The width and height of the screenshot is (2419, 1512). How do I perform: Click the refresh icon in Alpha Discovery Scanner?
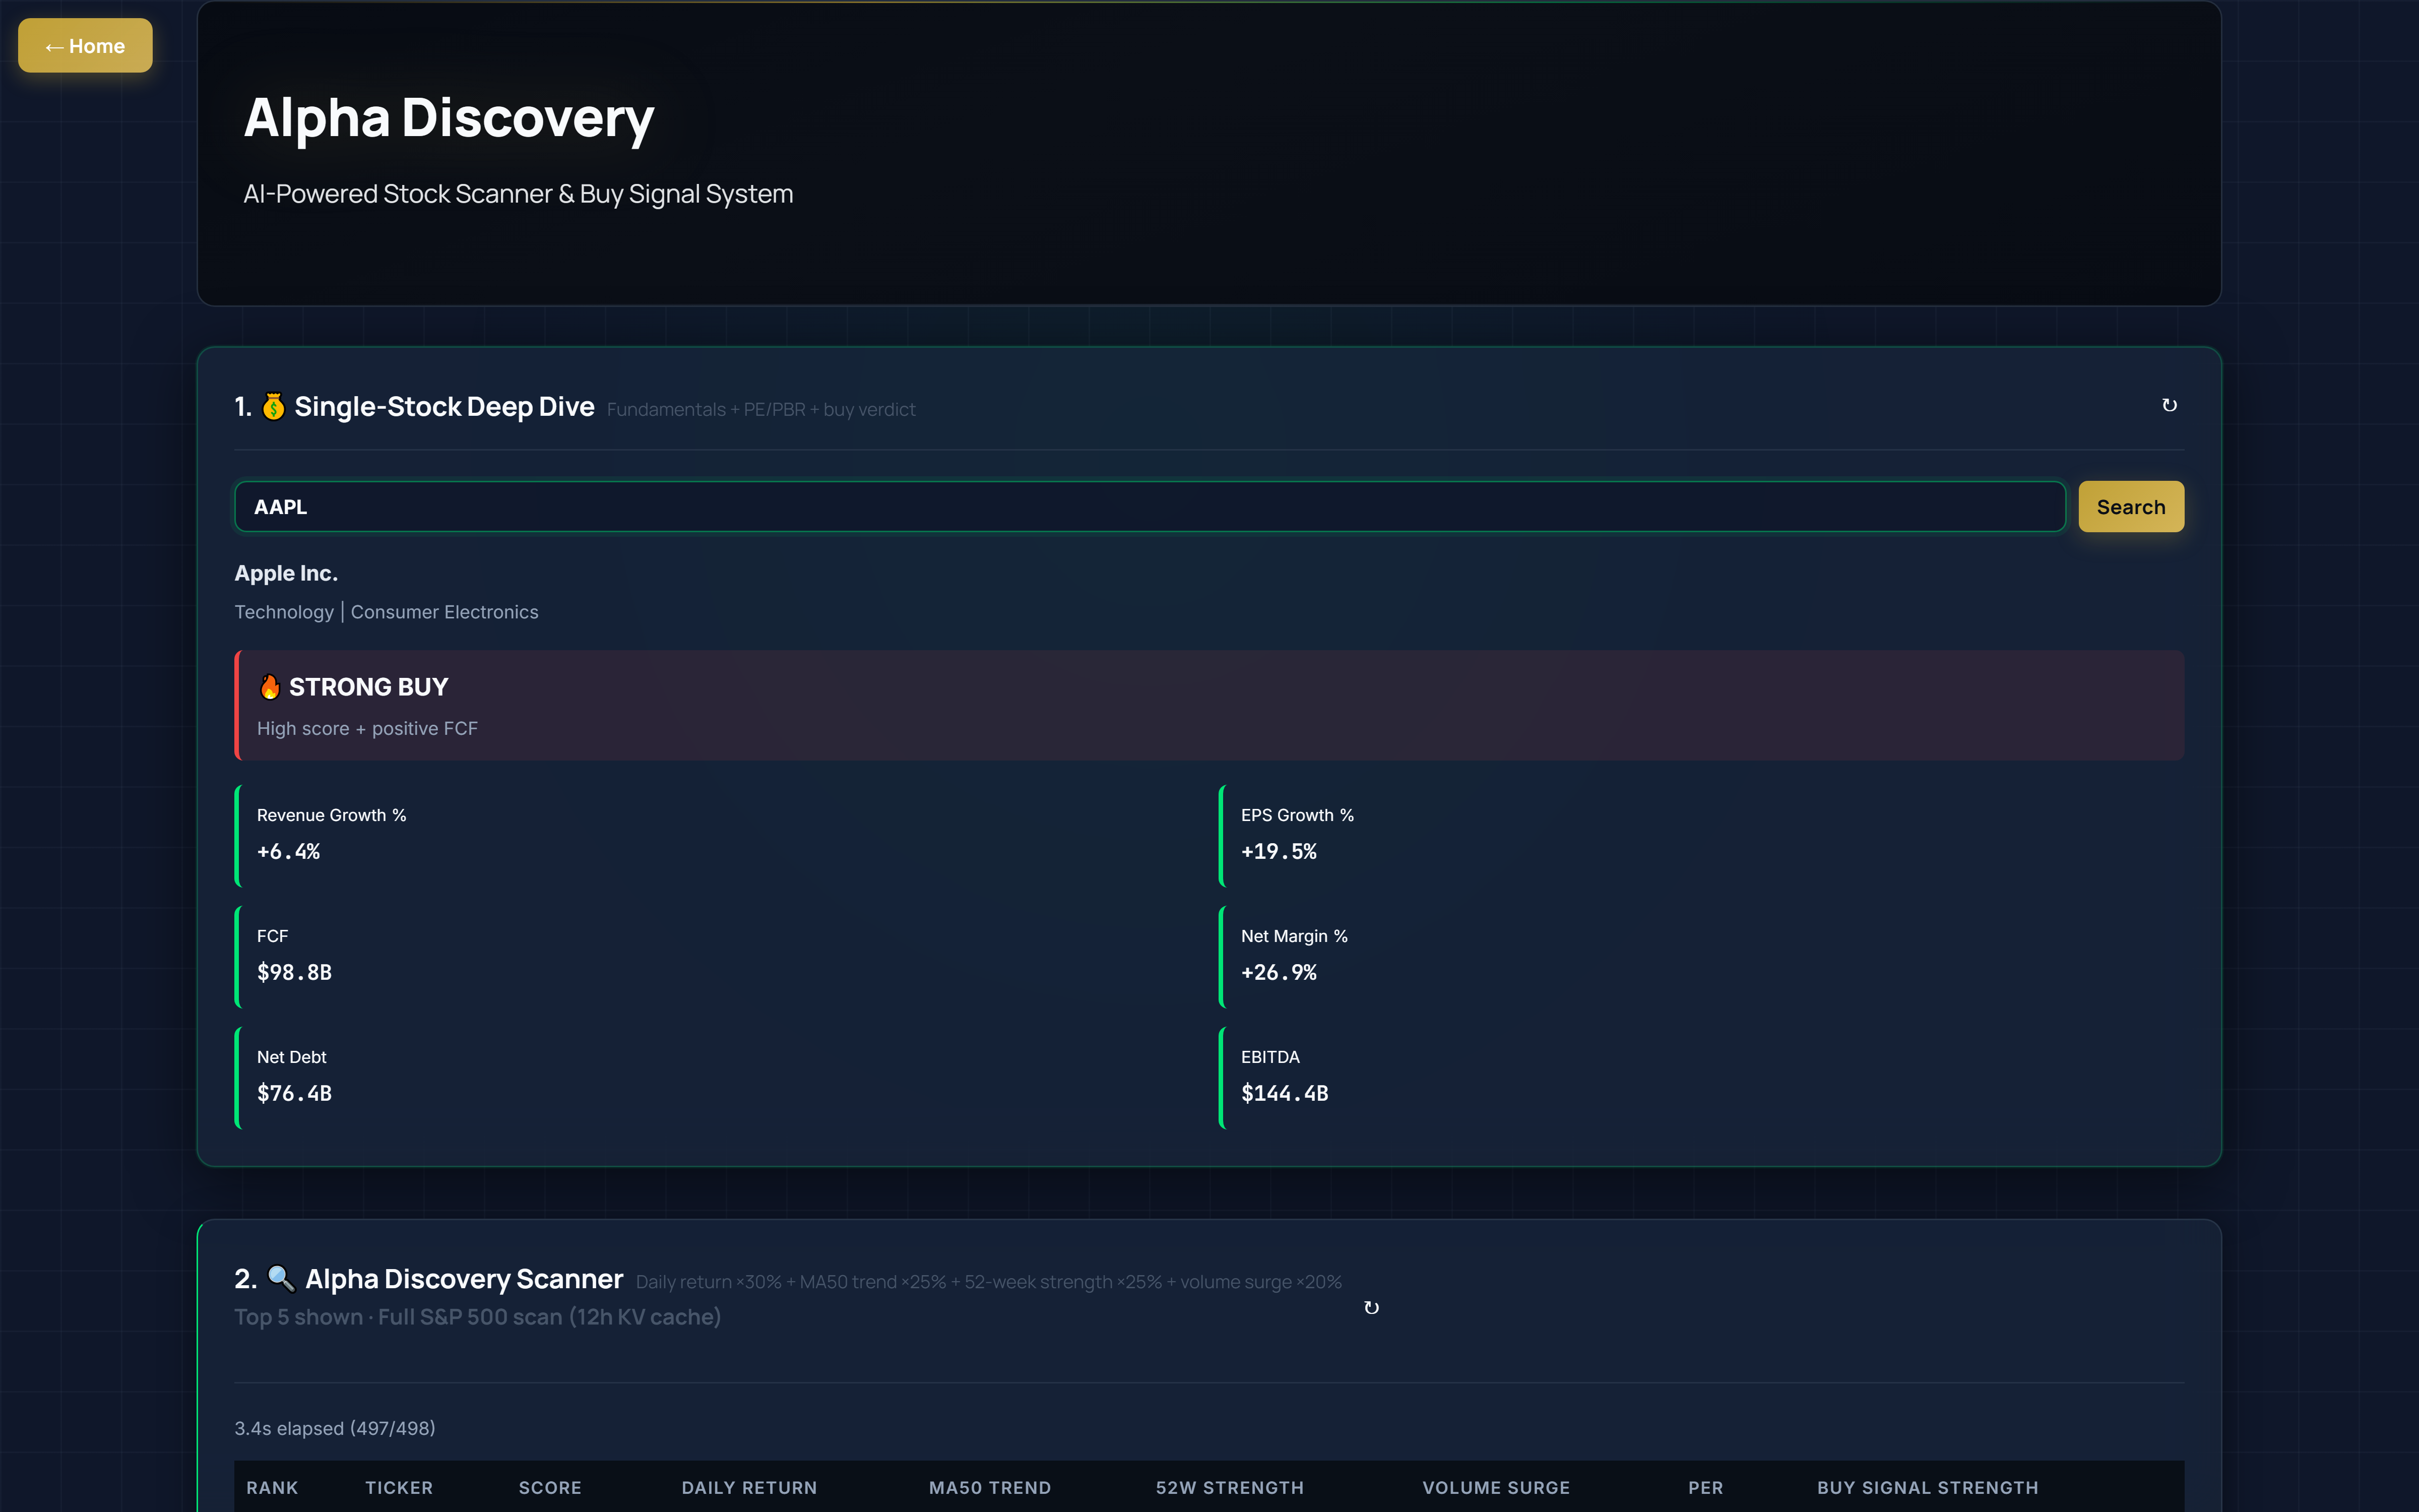[x=1371, y=1308]
